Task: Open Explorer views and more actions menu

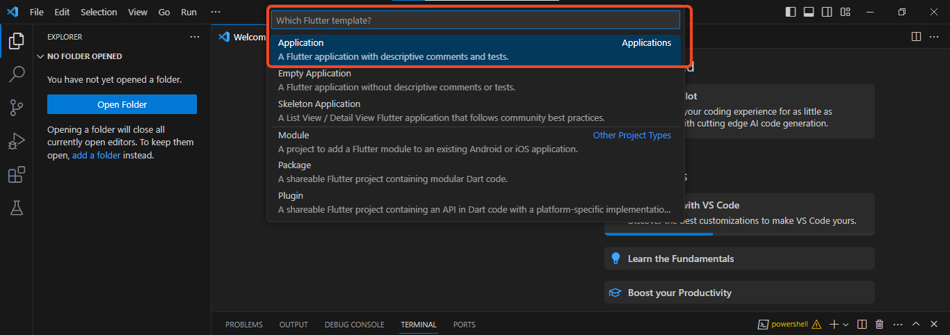Action: [195, 37]
